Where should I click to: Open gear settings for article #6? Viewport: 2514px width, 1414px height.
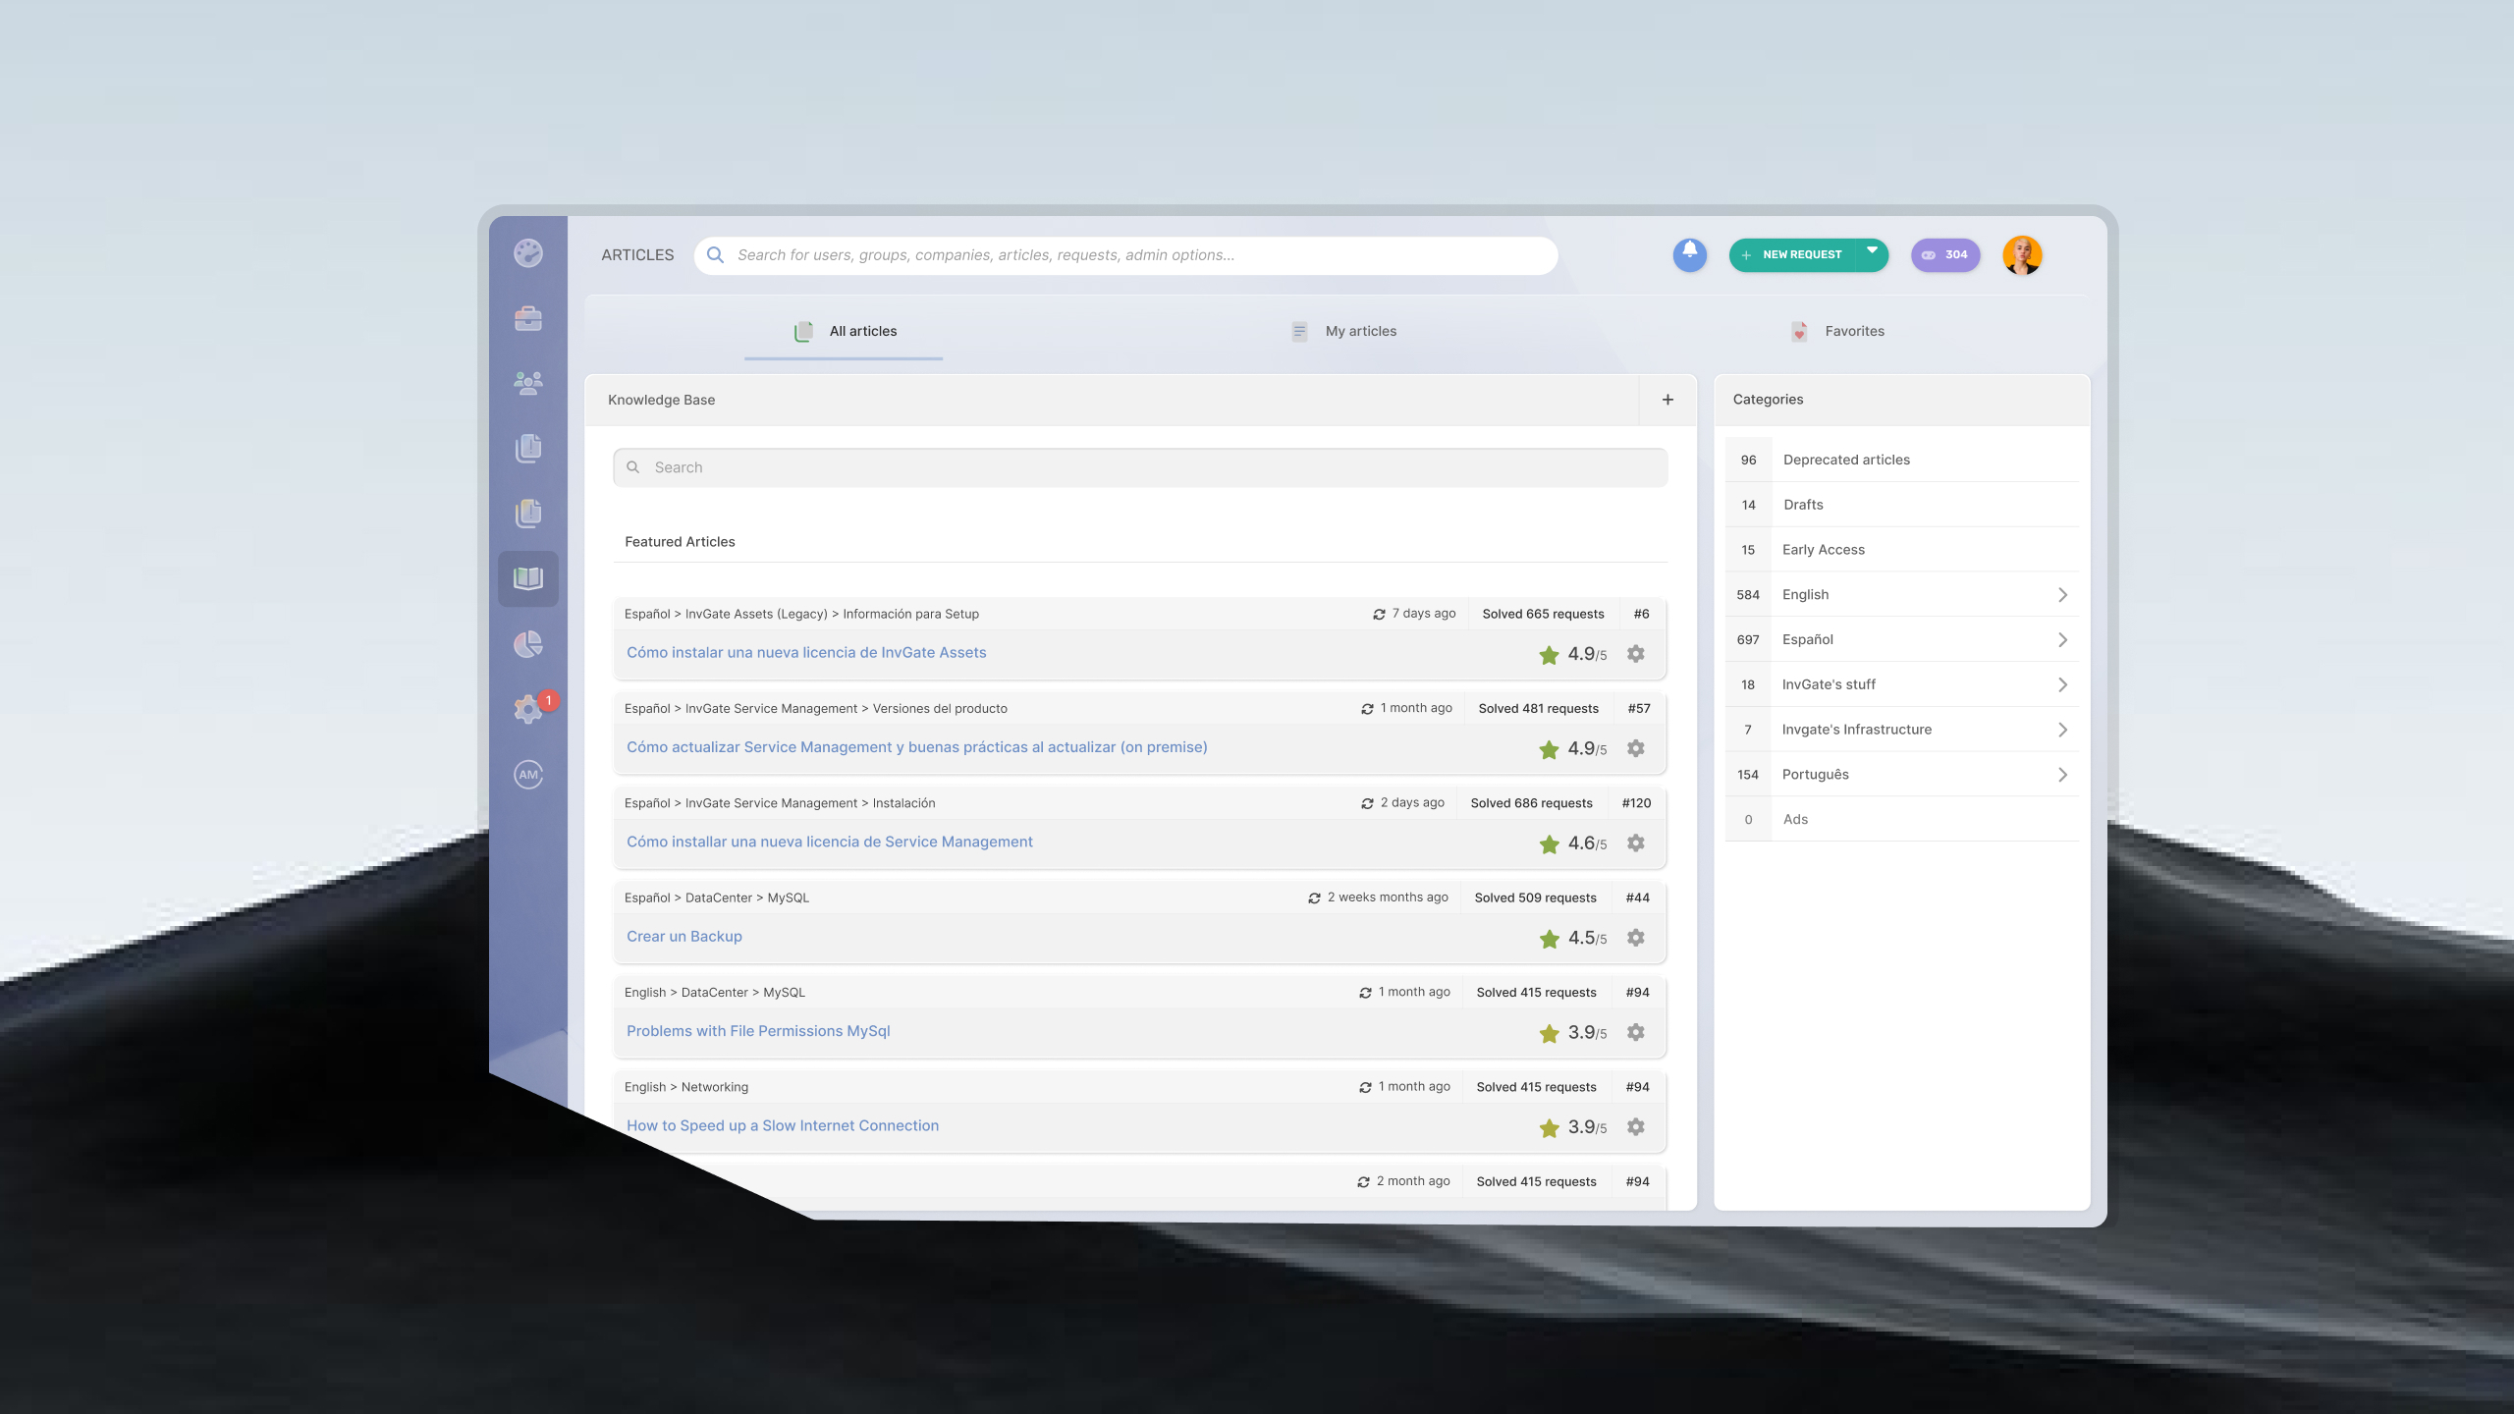pyautogui.click(x=1635, y=653)
